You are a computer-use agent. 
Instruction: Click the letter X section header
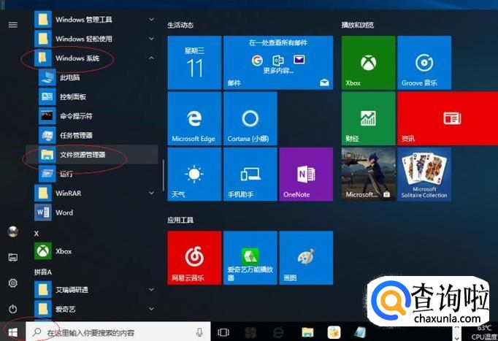click(x=37, y=234)
